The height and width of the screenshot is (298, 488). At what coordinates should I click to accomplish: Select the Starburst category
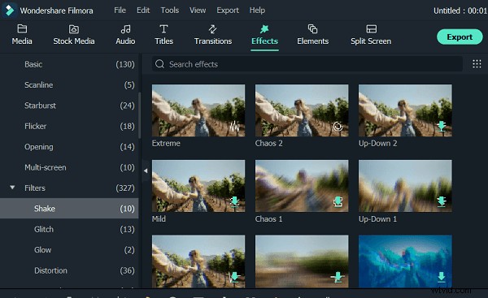coord(69,106)
